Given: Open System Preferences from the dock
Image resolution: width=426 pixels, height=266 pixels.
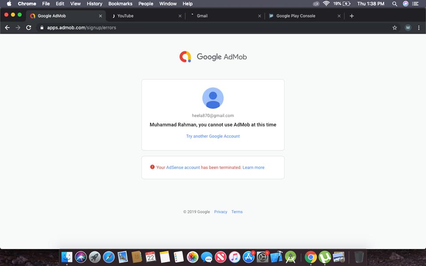Looking at the screenshot, I should coord(262,257).
